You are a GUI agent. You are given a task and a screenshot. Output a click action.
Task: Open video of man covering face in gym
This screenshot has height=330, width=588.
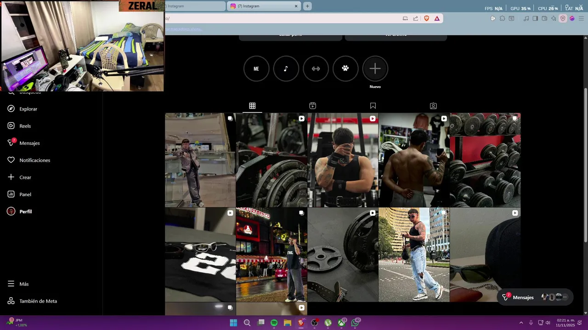click(343, 160)
